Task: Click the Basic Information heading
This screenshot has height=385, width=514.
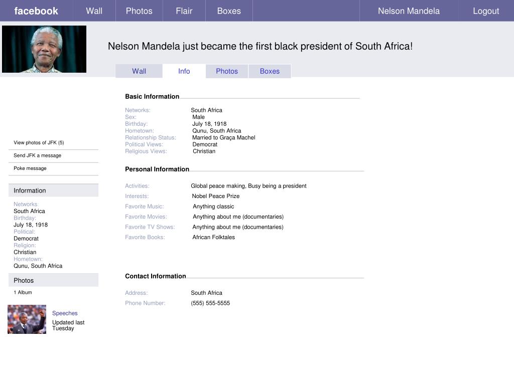Action: point(152,96)
